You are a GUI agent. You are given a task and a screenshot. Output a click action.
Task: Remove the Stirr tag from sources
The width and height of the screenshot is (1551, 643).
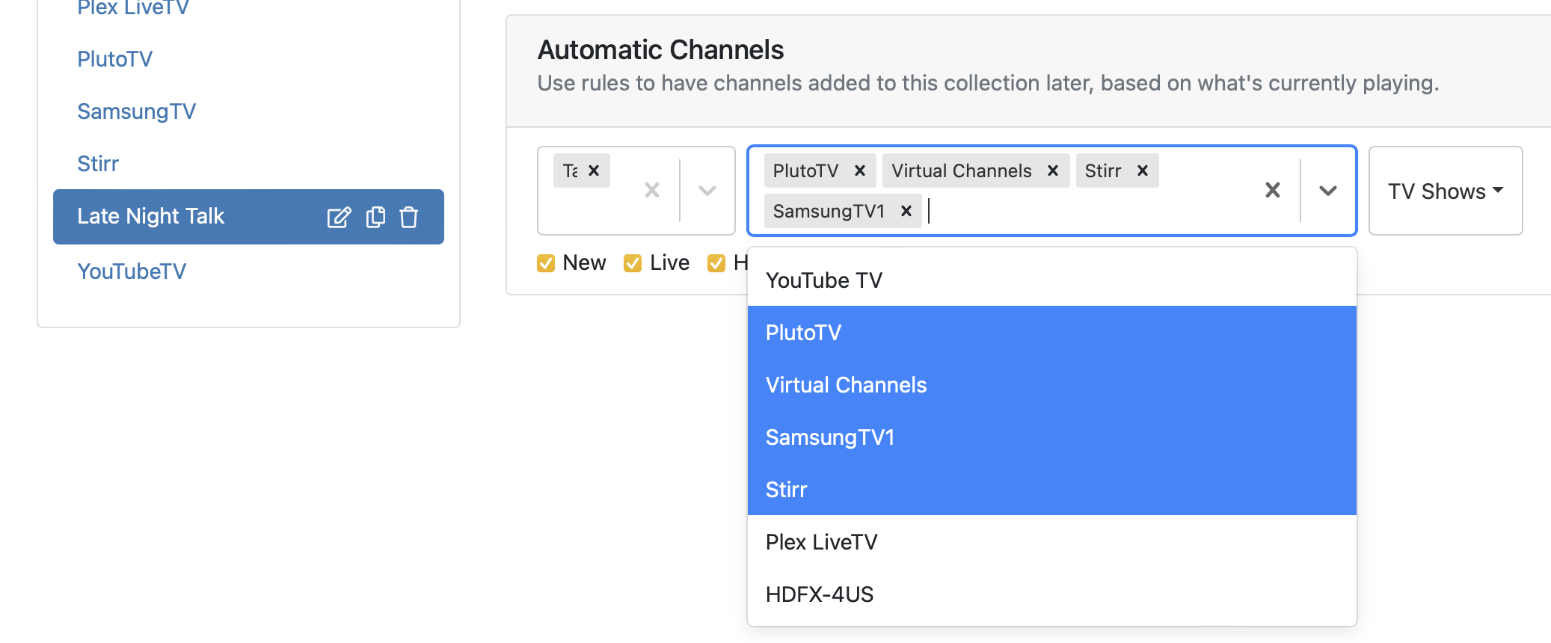(x=1143, y=171)
